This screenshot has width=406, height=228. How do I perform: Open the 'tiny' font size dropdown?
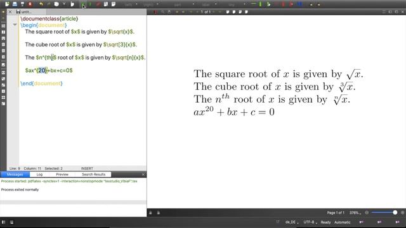(244, 4)
